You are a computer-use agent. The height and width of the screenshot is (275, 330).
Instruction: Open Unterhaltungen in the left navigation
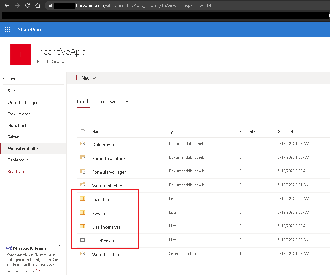(x=23, y=102)
